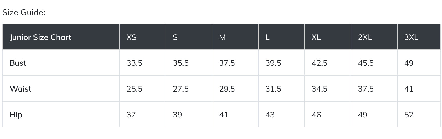This screenshot has width=442, height=139.
Task: Click the Size Guide heading text
Action: click(x=24, y=12)
